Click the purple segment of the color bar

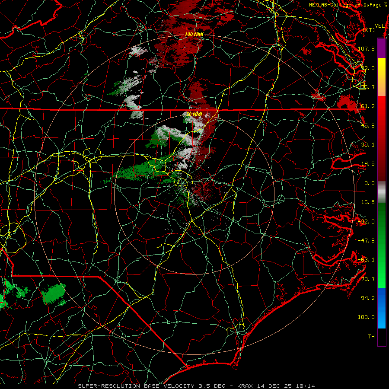pos(382,48)
